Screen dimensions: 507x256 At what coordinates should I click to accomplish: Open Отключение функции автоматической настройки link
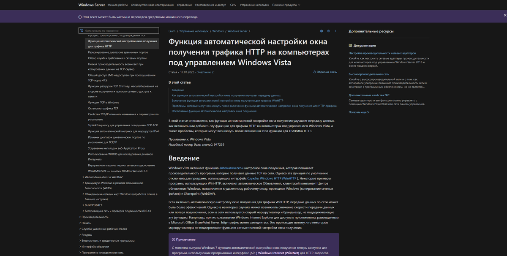coord(214,111)
